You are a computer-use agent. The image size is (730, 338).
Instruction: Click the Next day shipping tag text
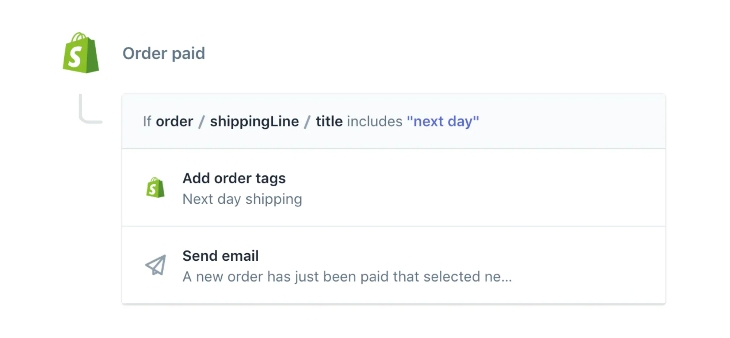pos(242,199)
